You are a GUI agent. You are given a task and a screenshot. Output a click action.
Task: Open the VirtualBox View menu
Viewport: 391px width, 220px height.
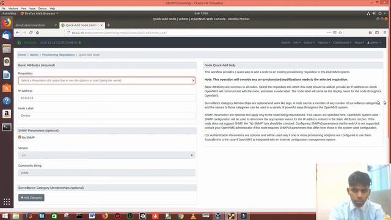pyautogui.click(x=24, y=9)
